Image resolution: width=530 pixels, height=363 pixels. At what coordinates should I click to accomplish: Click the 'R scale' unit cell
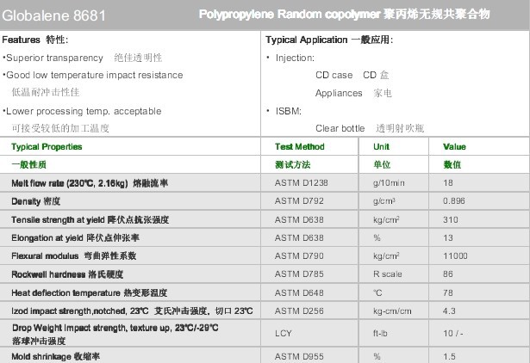coord(387,274)
